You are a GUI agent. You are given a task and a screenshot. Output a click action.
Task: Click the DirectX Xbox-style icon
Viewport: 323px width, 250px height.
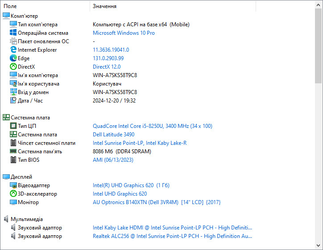pos(13,67)
